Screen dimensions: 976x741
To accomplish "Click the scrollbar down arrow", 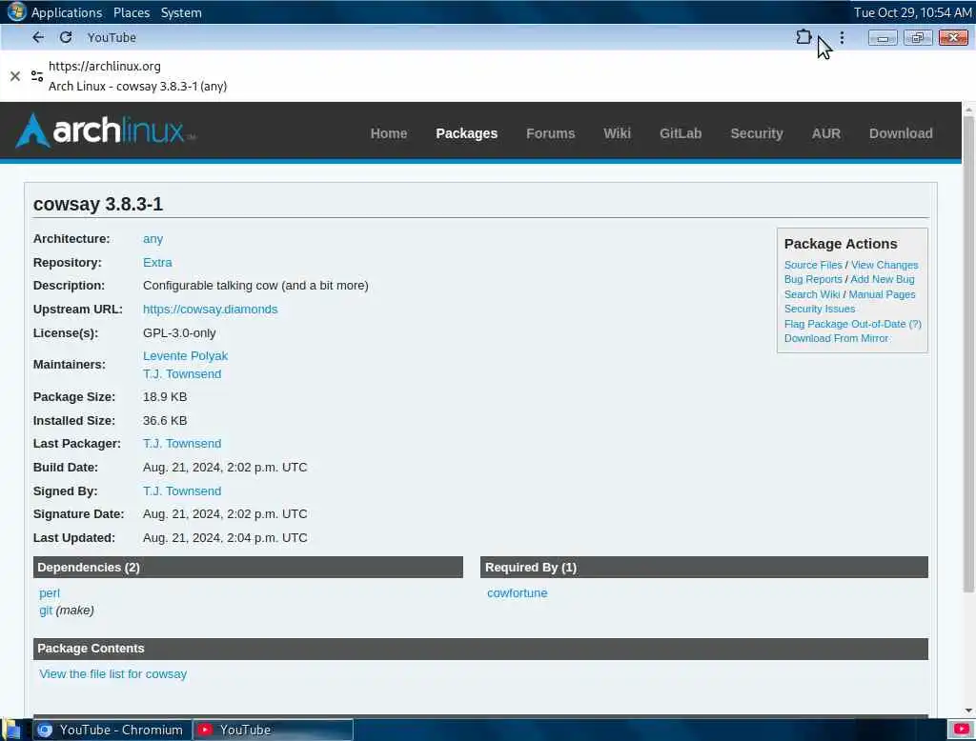I will [x=968, y=711].
